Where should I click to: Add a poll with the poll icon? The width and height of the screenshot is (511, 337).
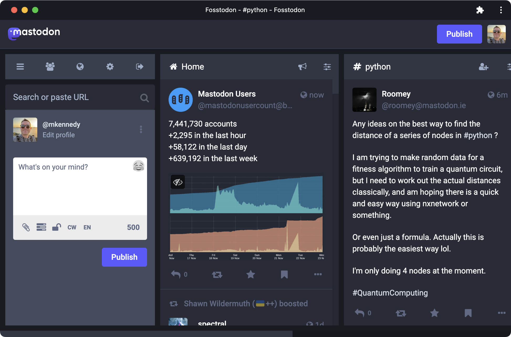[41, 227]
